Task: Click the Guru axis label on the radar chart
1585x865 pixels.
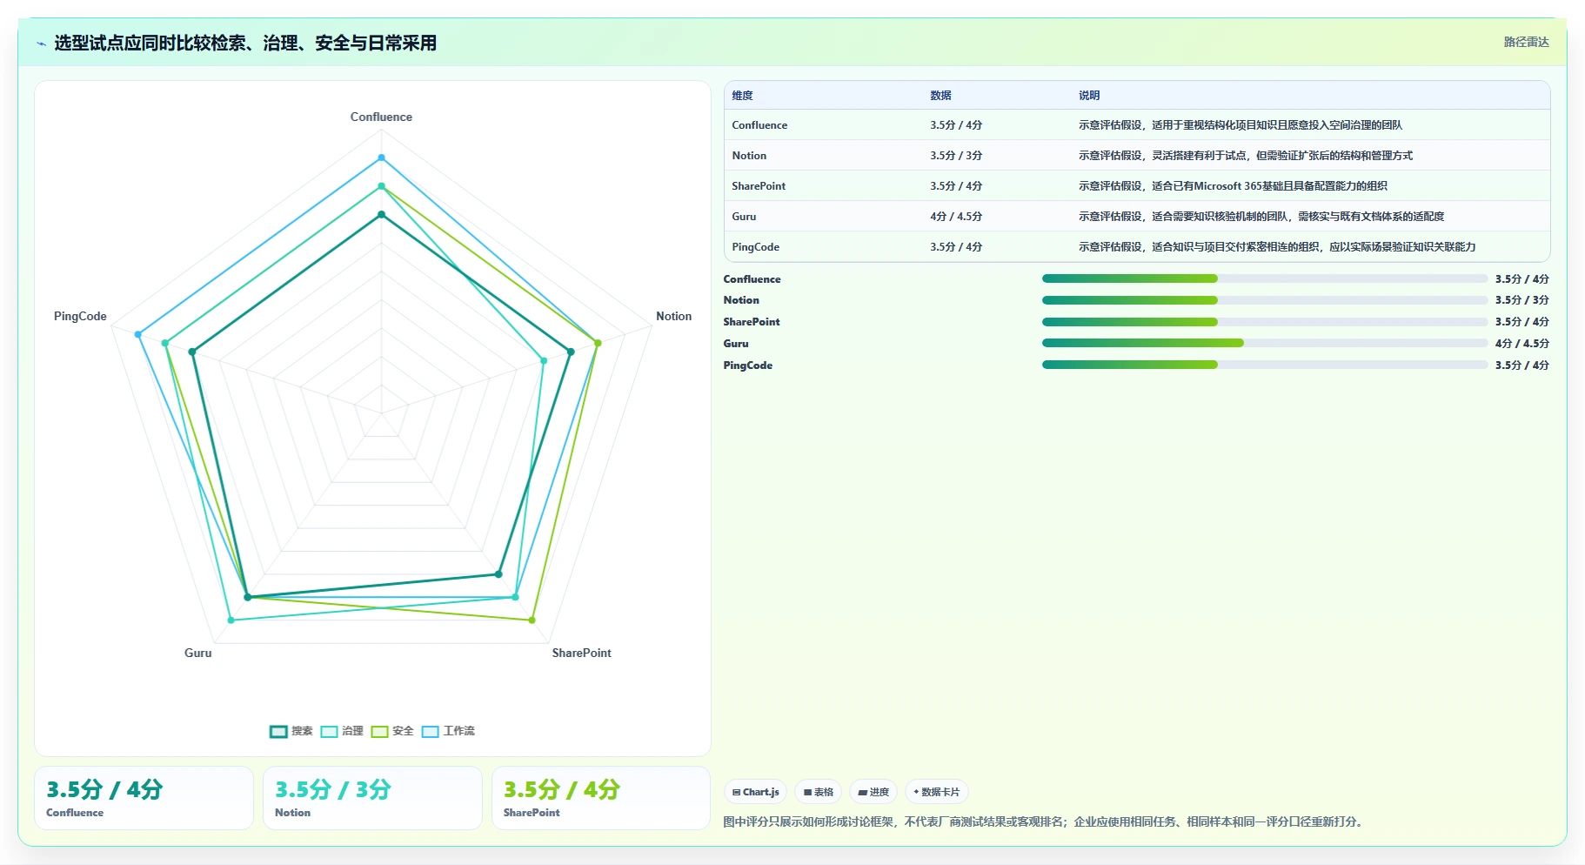Action: click(x=197, y=653)
